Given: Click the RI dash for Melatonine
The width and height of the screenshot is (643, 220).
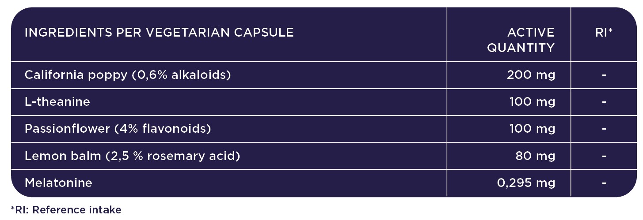Looking at the screenshot, I should coord(604,183).
